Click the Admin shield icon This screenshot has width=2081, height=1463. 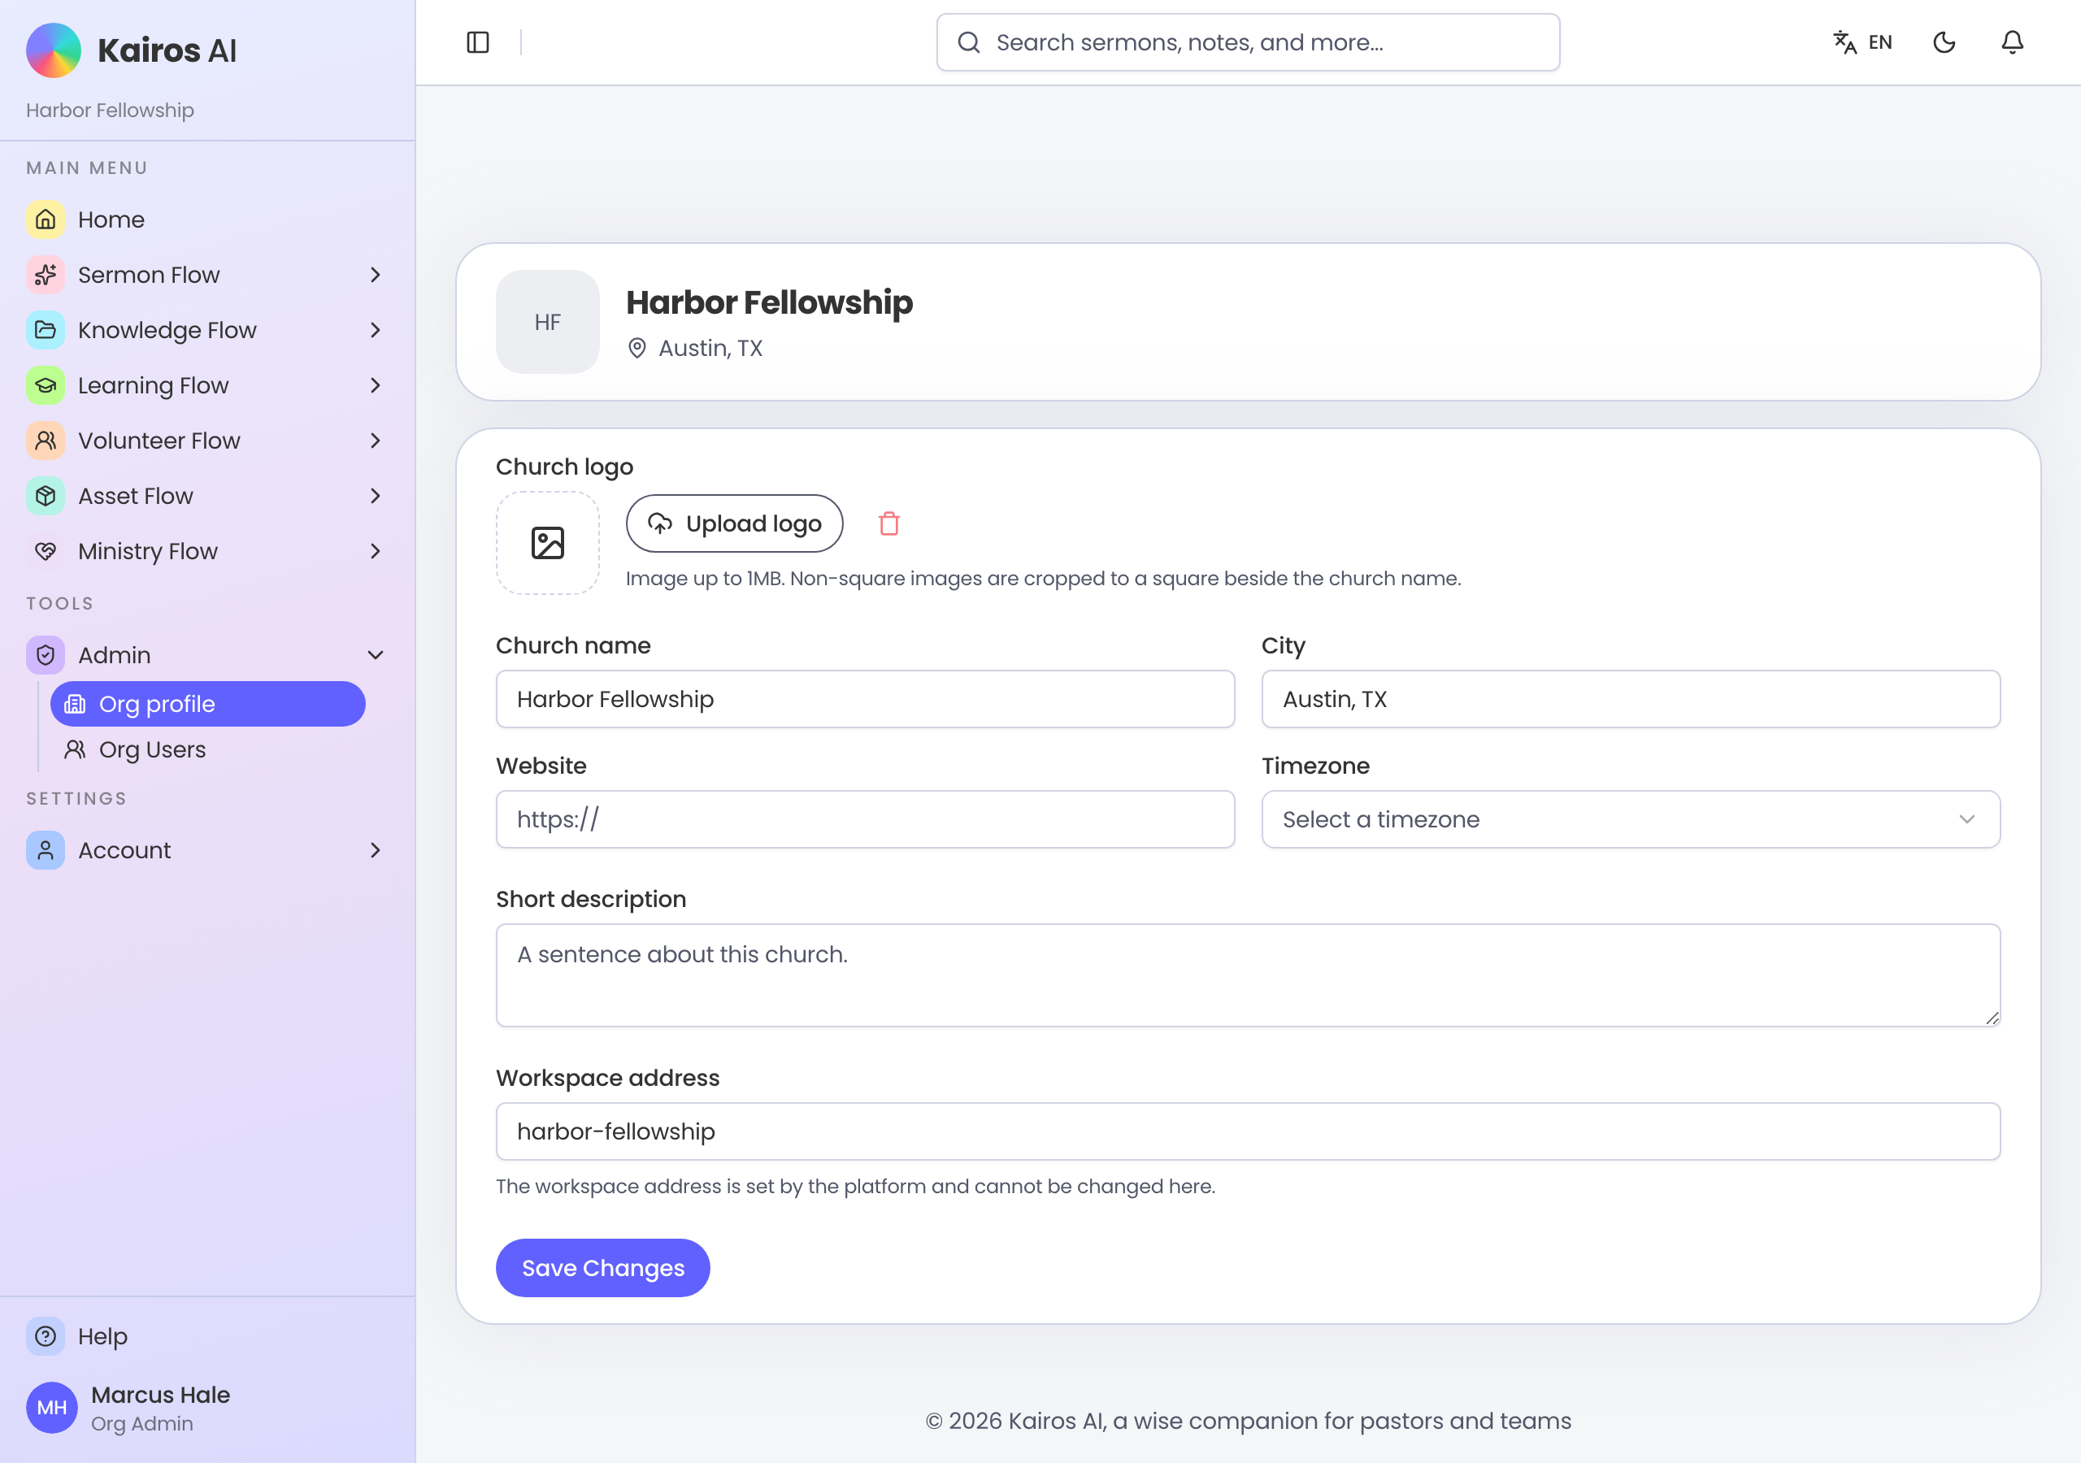tap(46, 655)
